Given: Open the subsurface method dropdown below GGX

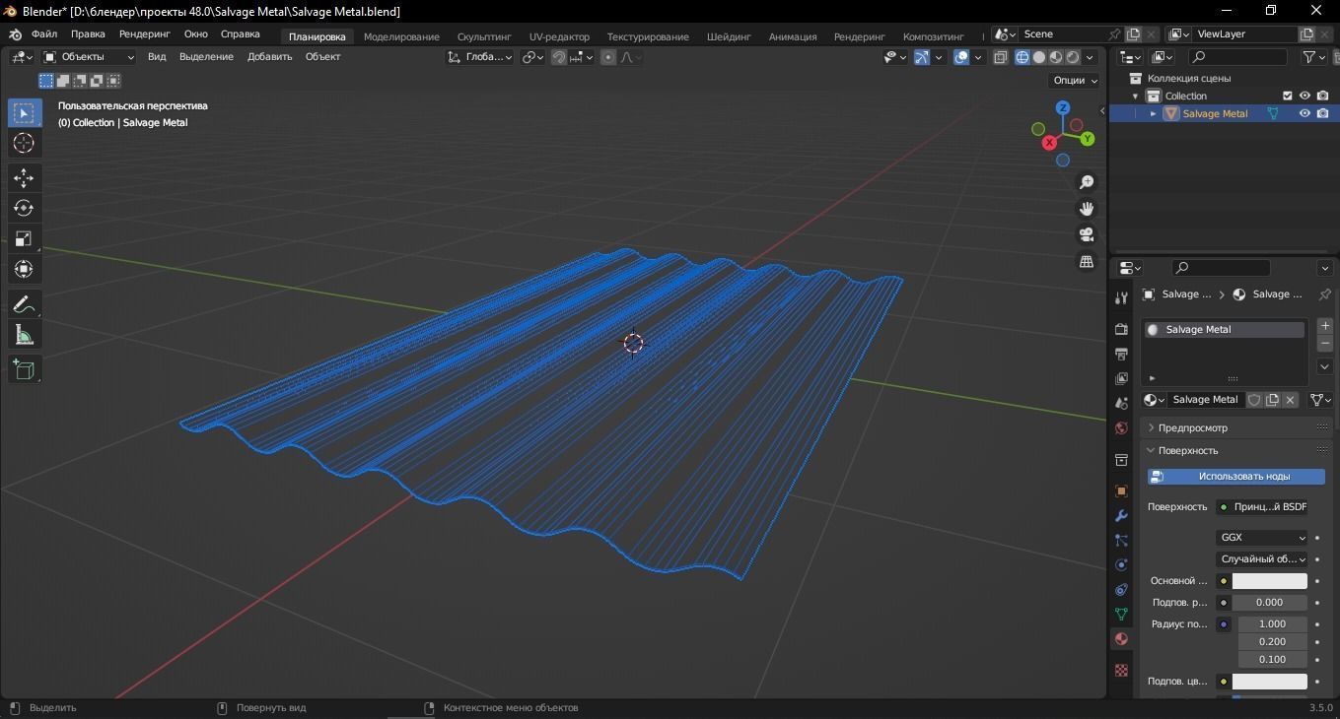Looking at the screenshot, I should coord(1262,559).
